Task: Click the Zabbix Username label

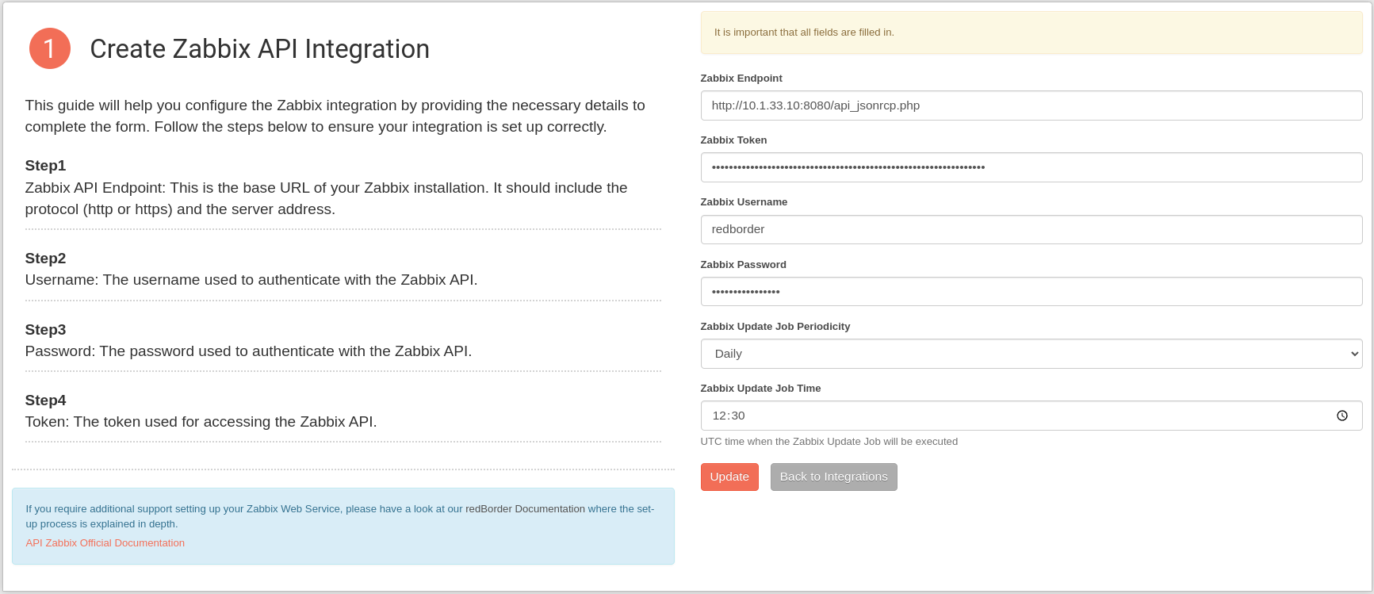Action: (744, 202)
